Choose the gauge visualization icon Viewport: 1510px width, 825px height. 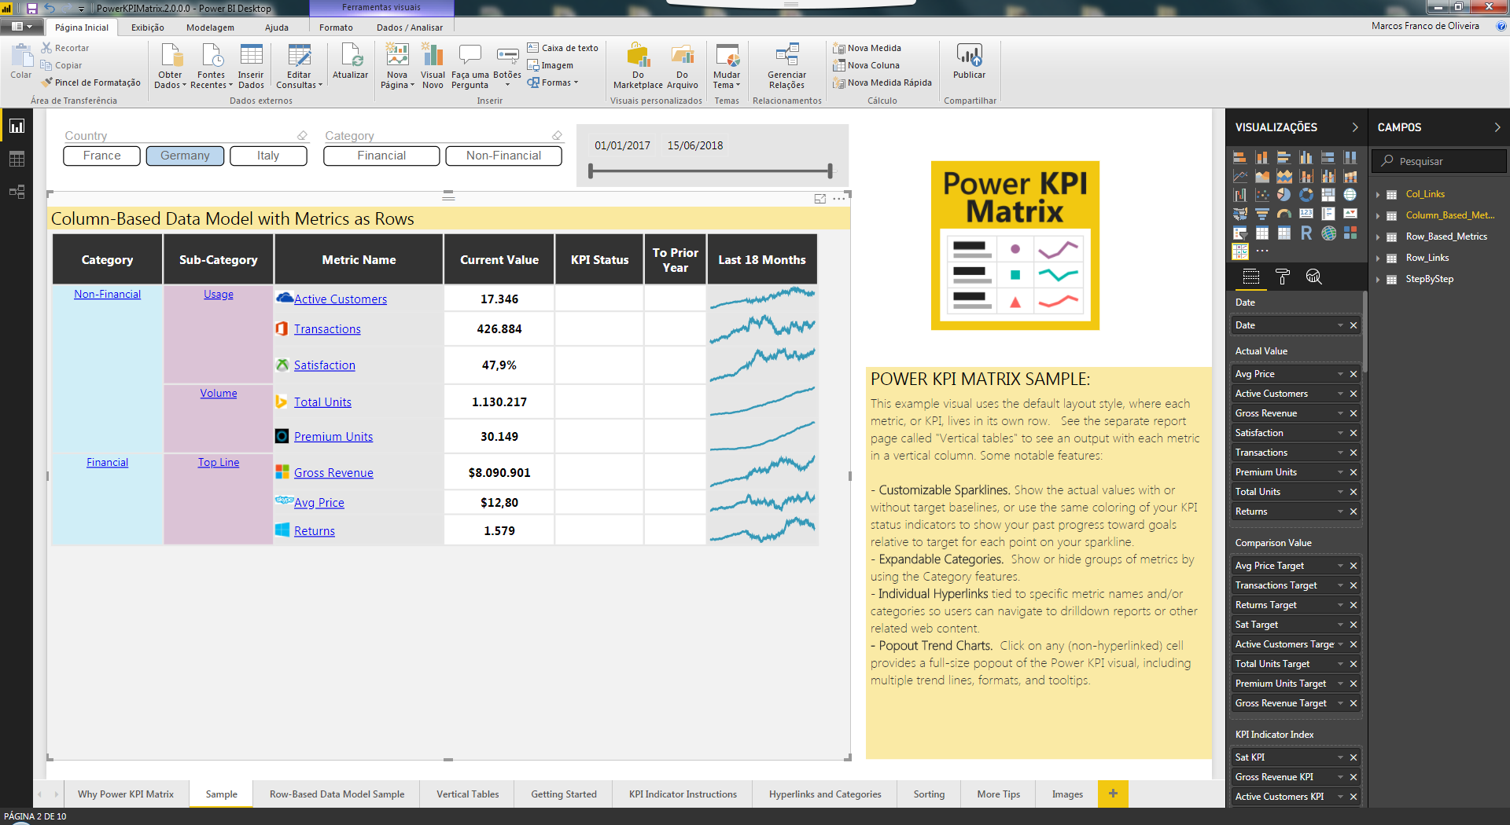[1284, 214]
